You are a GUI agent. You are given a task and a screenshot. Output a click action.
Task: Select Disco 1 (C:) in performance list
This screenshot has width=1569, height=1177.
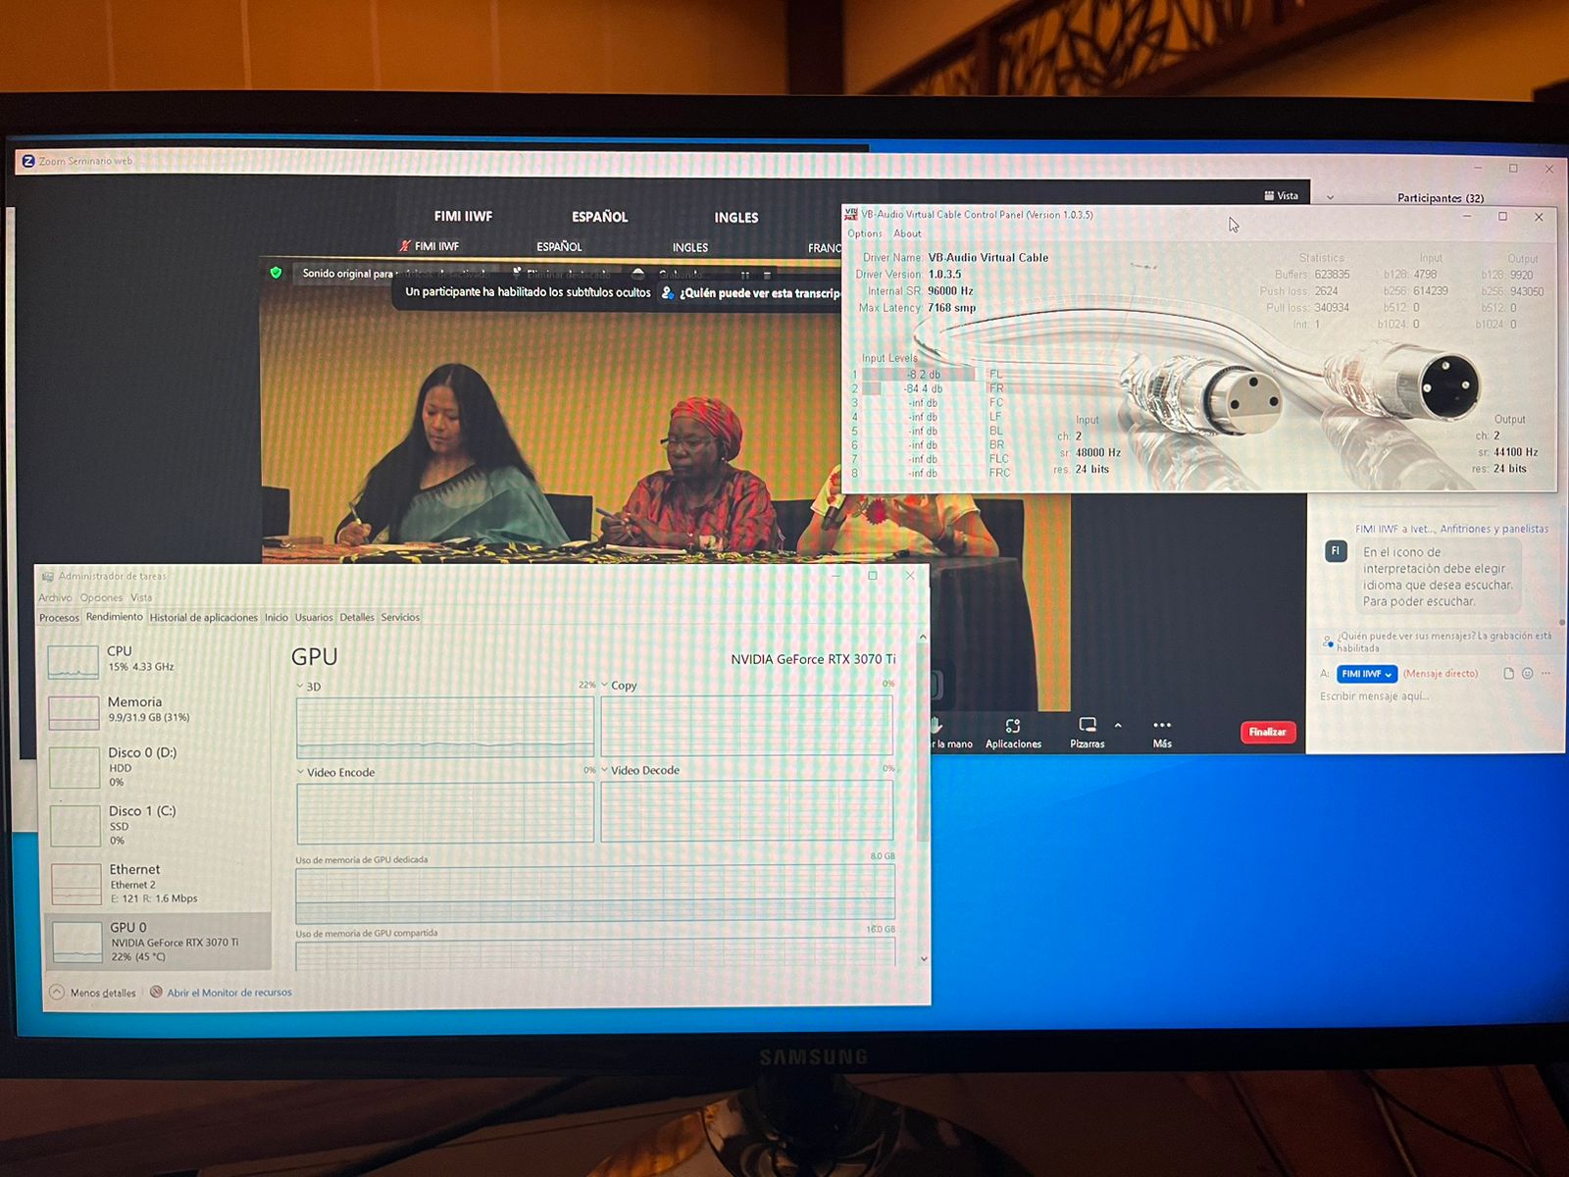pyautogui.click(x=157, y=826)
